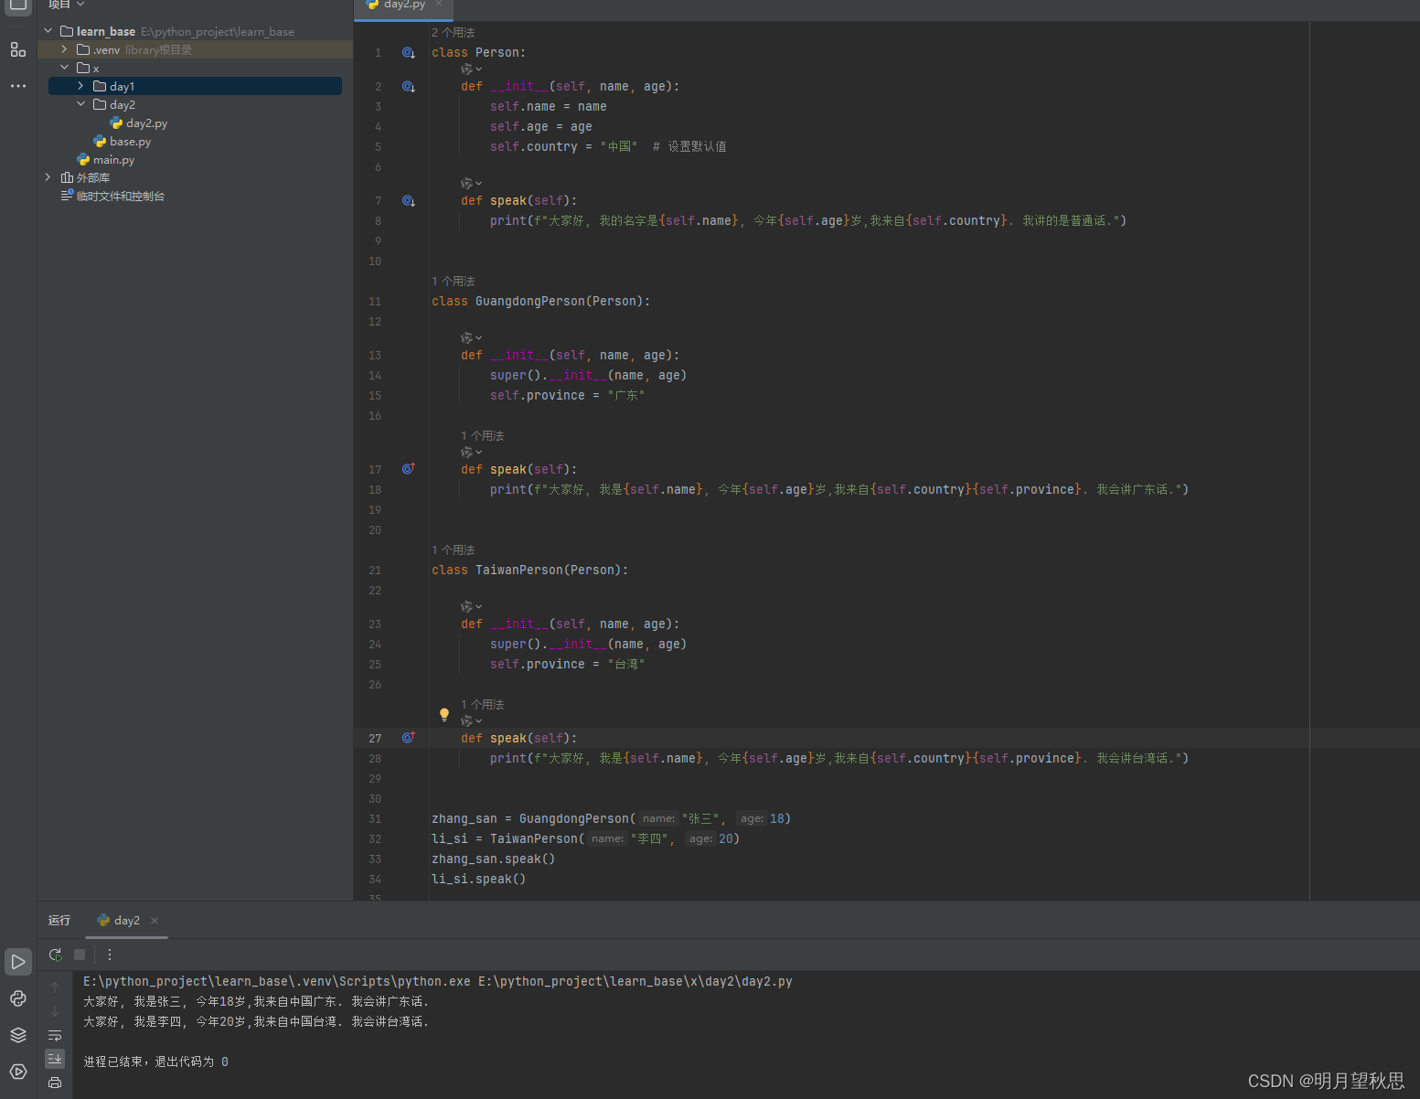Click override gutter marker at line 17
Screen dimensions: 1420x1099
(x=409, y=469)
